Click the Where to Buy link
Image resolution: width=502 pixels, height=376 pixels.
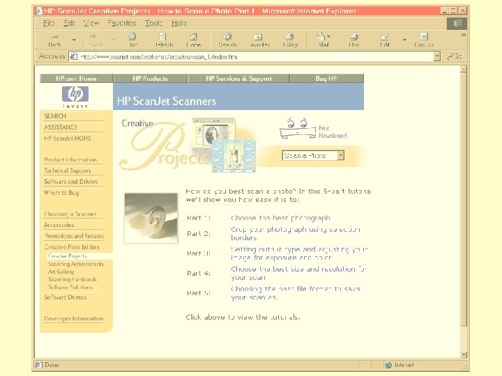pyautogui.click(x=61, y=193)
